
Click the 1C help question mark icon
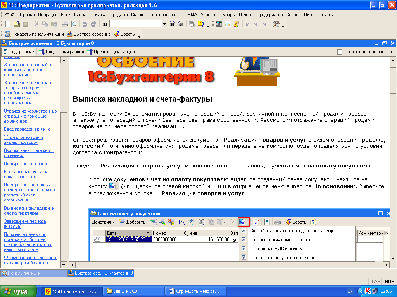pyautogui.click(x=201, y=24)
